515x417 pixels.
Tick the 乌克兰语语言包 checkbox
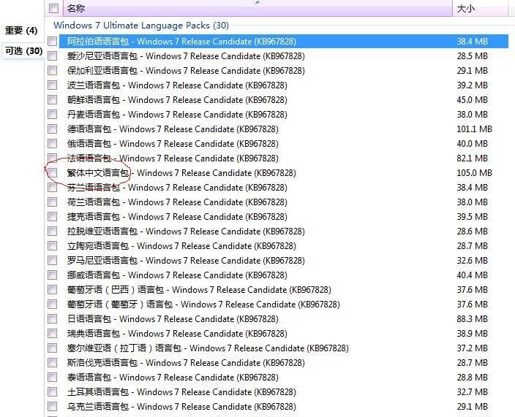pos(52,407)
